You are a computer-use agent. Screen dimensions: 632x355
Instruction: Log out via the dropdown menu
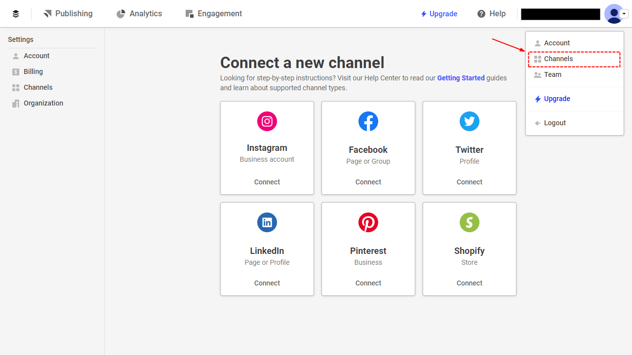click(x=575, y=123)
